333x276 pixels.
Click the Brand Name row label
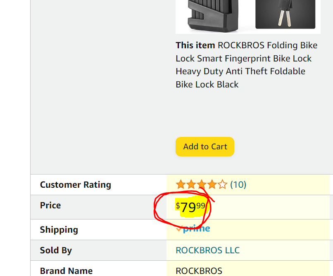(66, 271)
